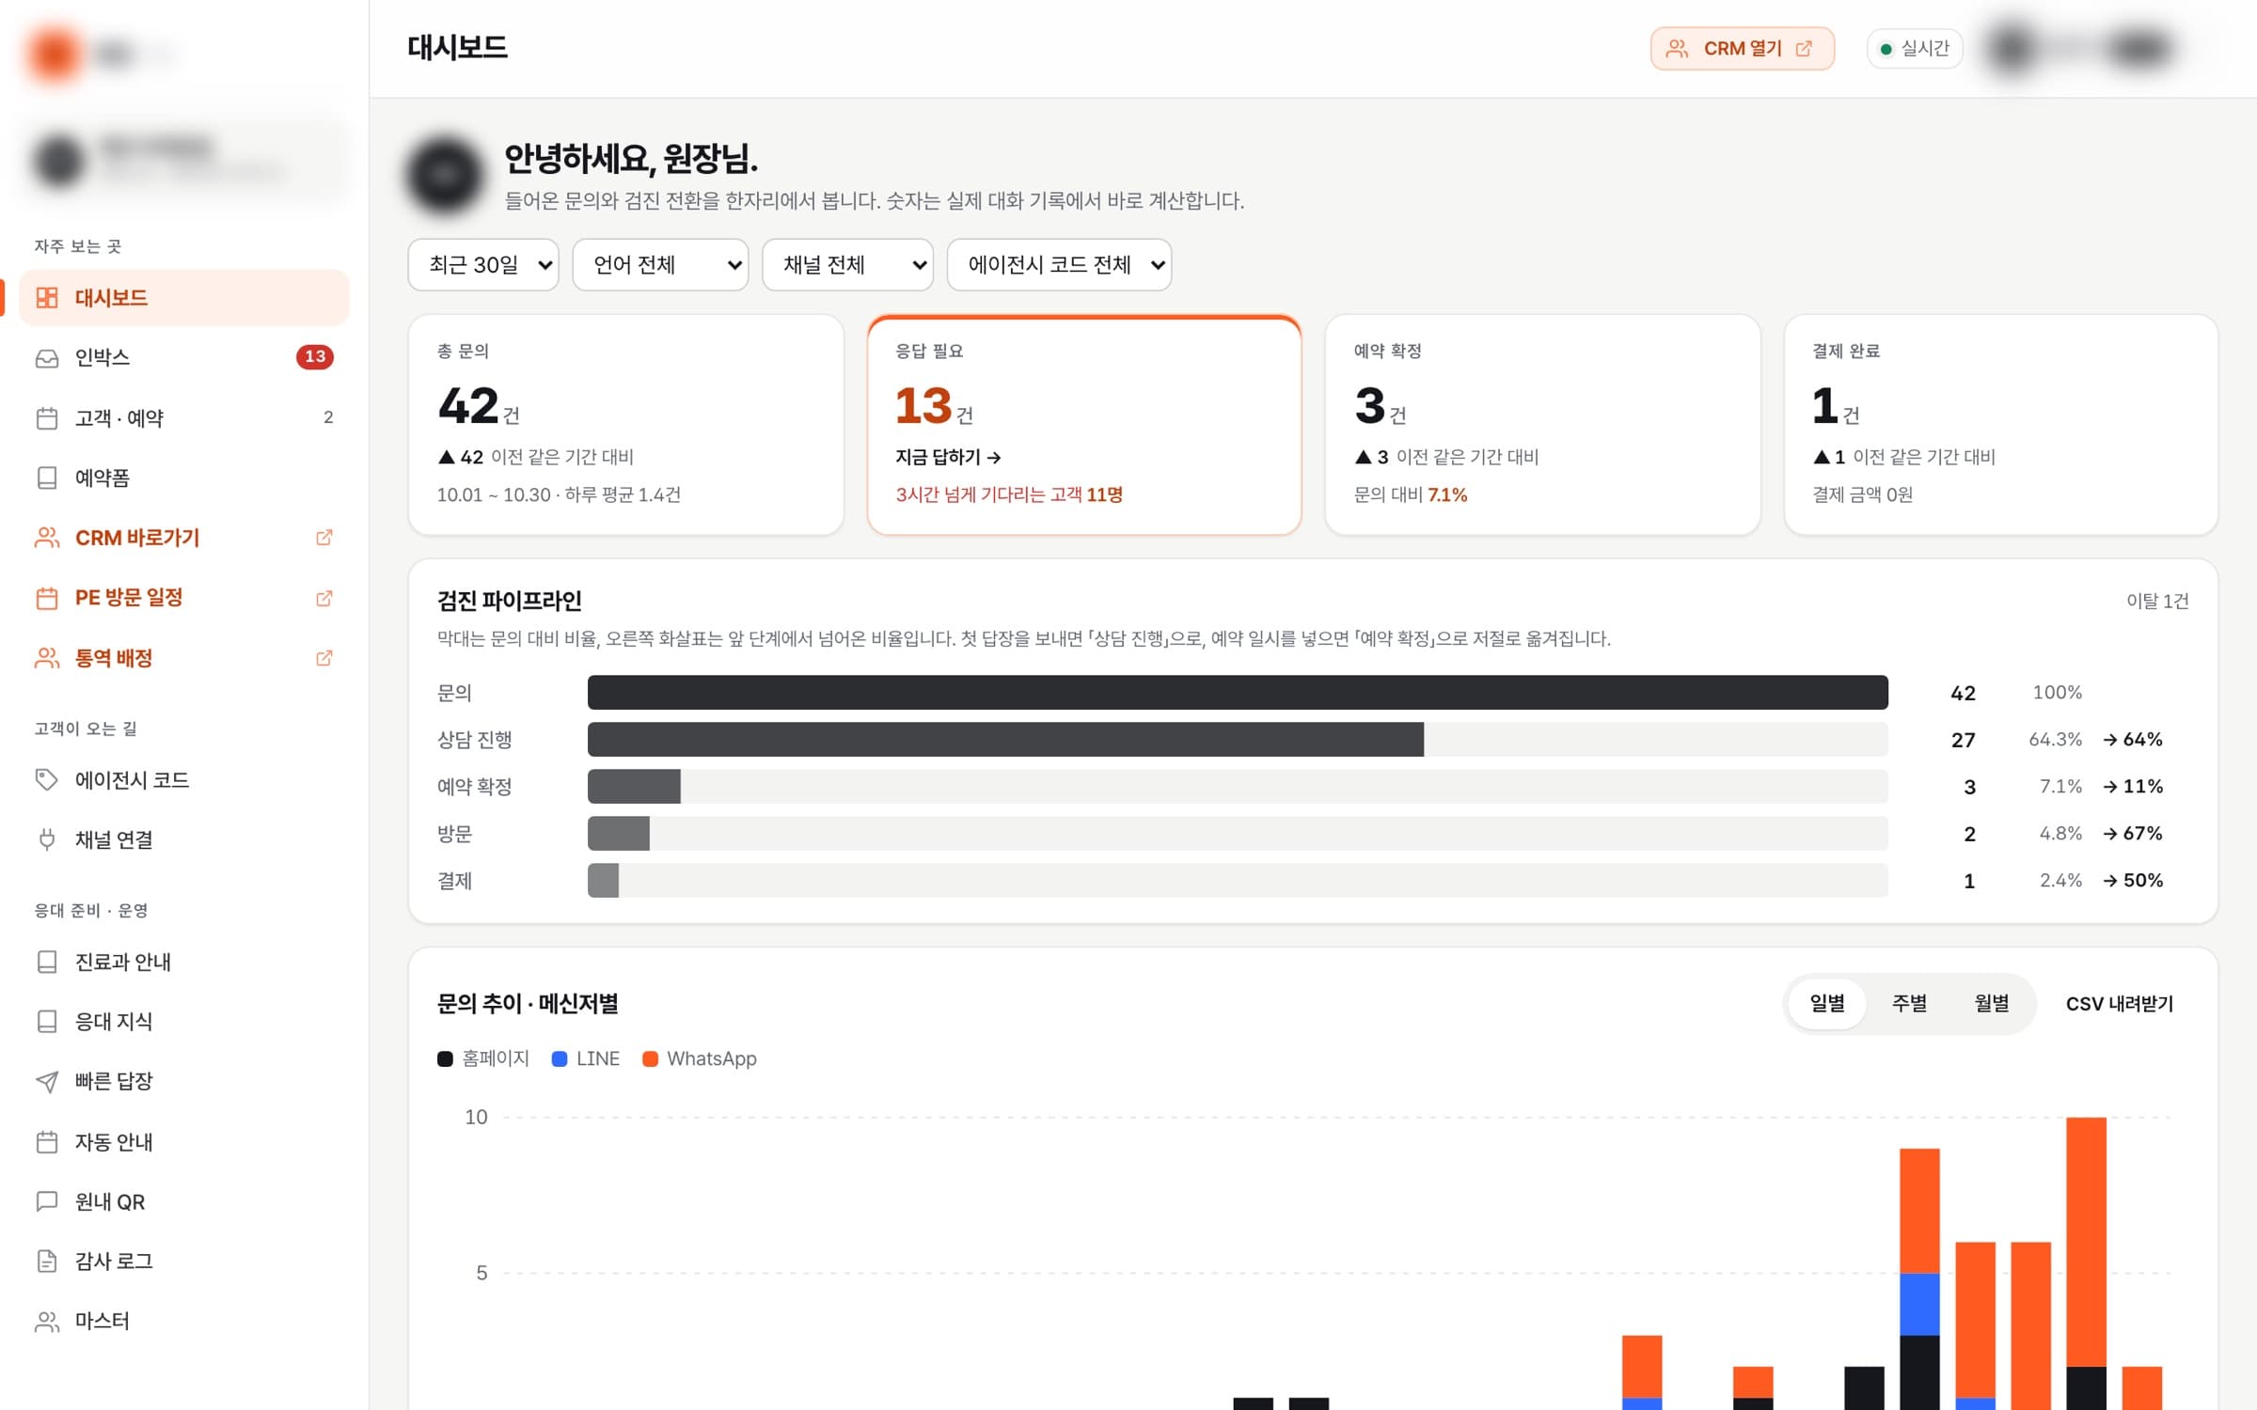Toggle the 실시간 live status pill
This screenshot has height=1410, width=2257.
(1915, 49)
